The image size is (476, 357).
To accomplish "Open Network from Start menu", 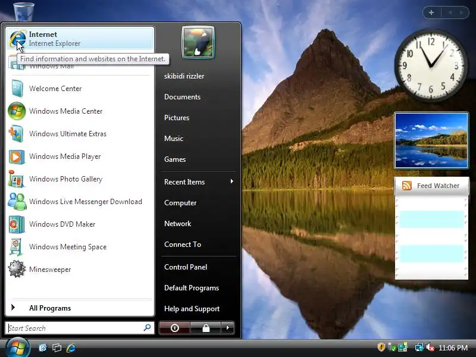I will pos(177,224).
